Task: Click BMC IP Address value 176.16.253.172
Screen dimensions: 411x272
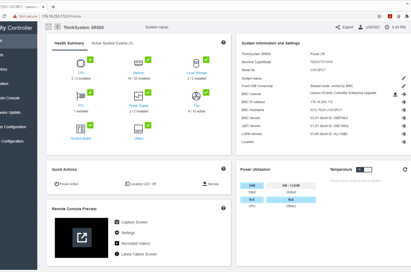Action: pos(321,102)
